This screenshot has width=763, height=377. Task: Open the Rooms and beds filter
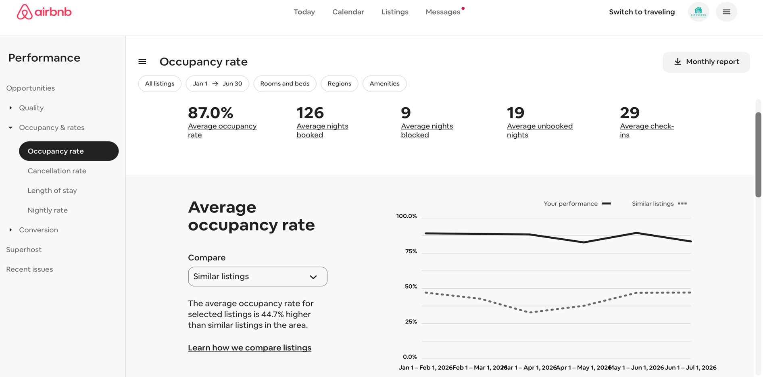tap(285, 83)
